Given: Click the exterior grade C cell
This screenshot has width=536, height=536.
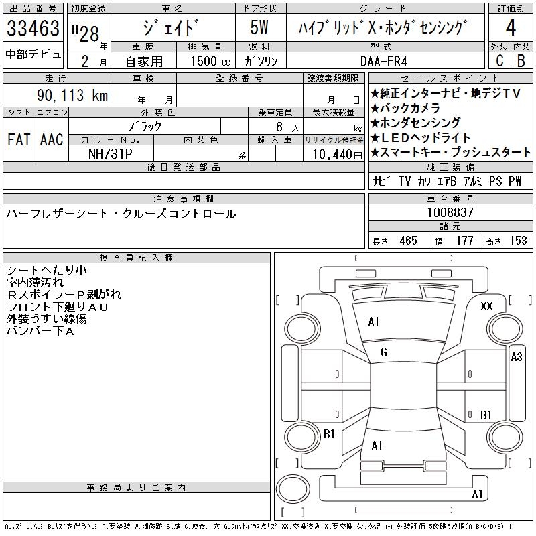Looking at the screenshot, I should (499, 60).
